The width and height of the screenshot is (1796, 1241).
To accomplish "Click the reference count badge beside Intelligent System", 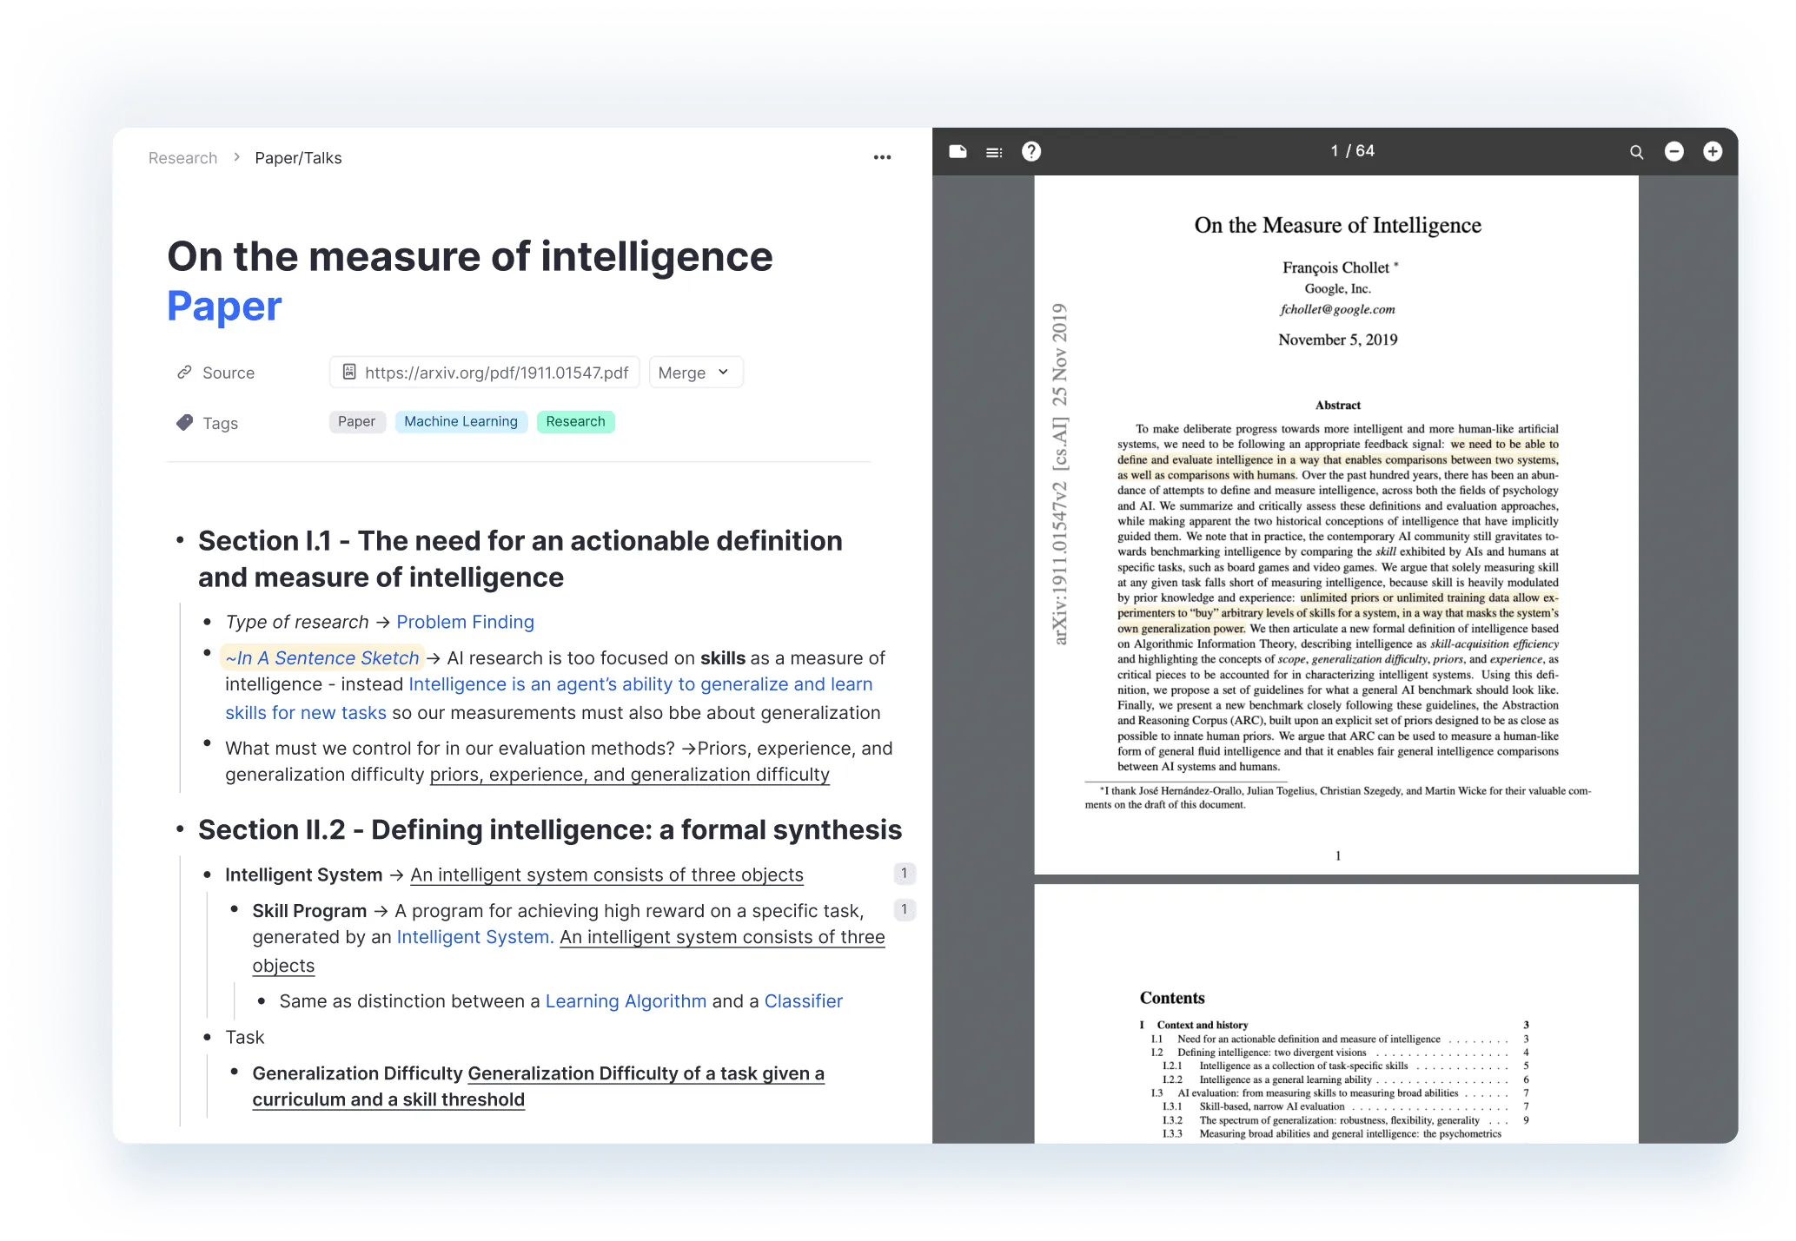I will [x=904, y=873].
